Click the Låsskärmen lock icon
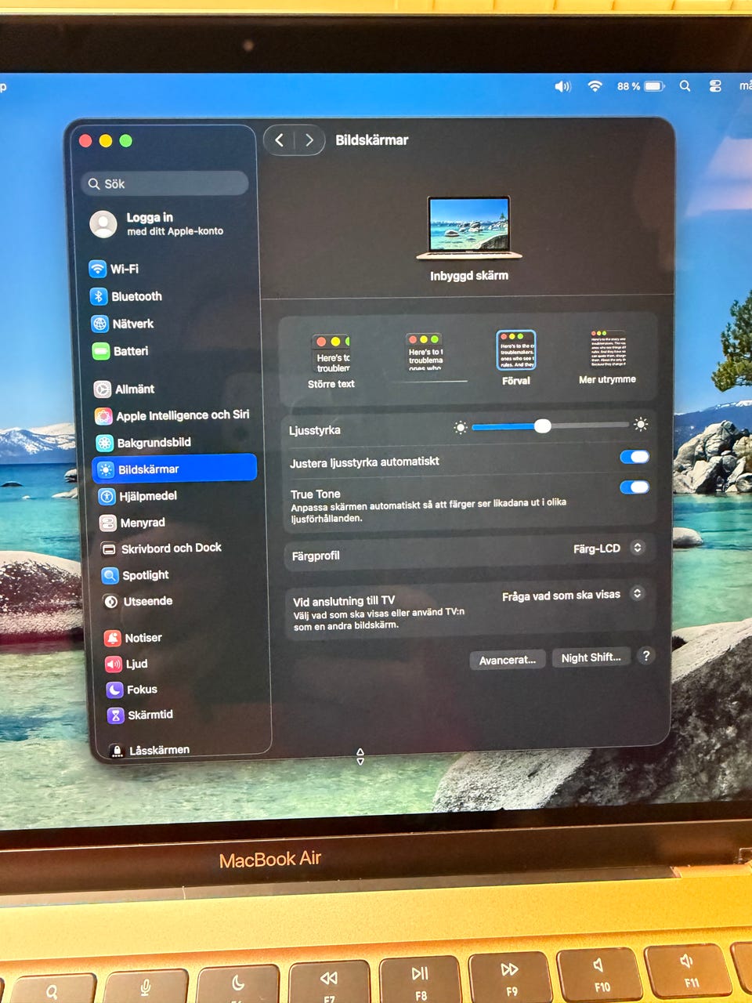 point(117,751)
